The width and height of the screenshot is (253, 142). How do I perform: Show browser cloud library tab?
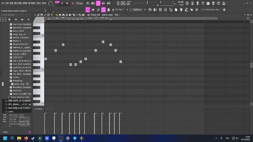(22, 19)
